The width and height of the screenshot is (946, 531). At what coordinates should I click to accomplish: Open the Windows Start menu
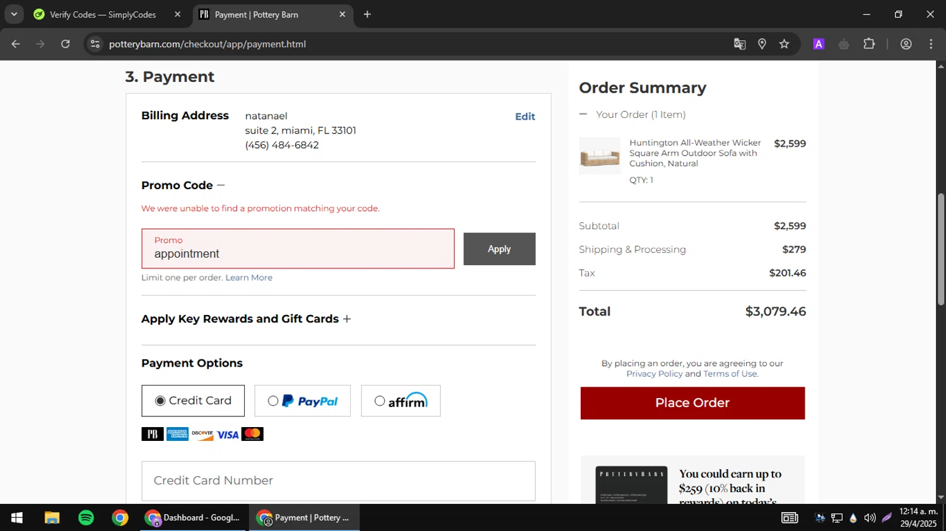[x=17, y=518]
